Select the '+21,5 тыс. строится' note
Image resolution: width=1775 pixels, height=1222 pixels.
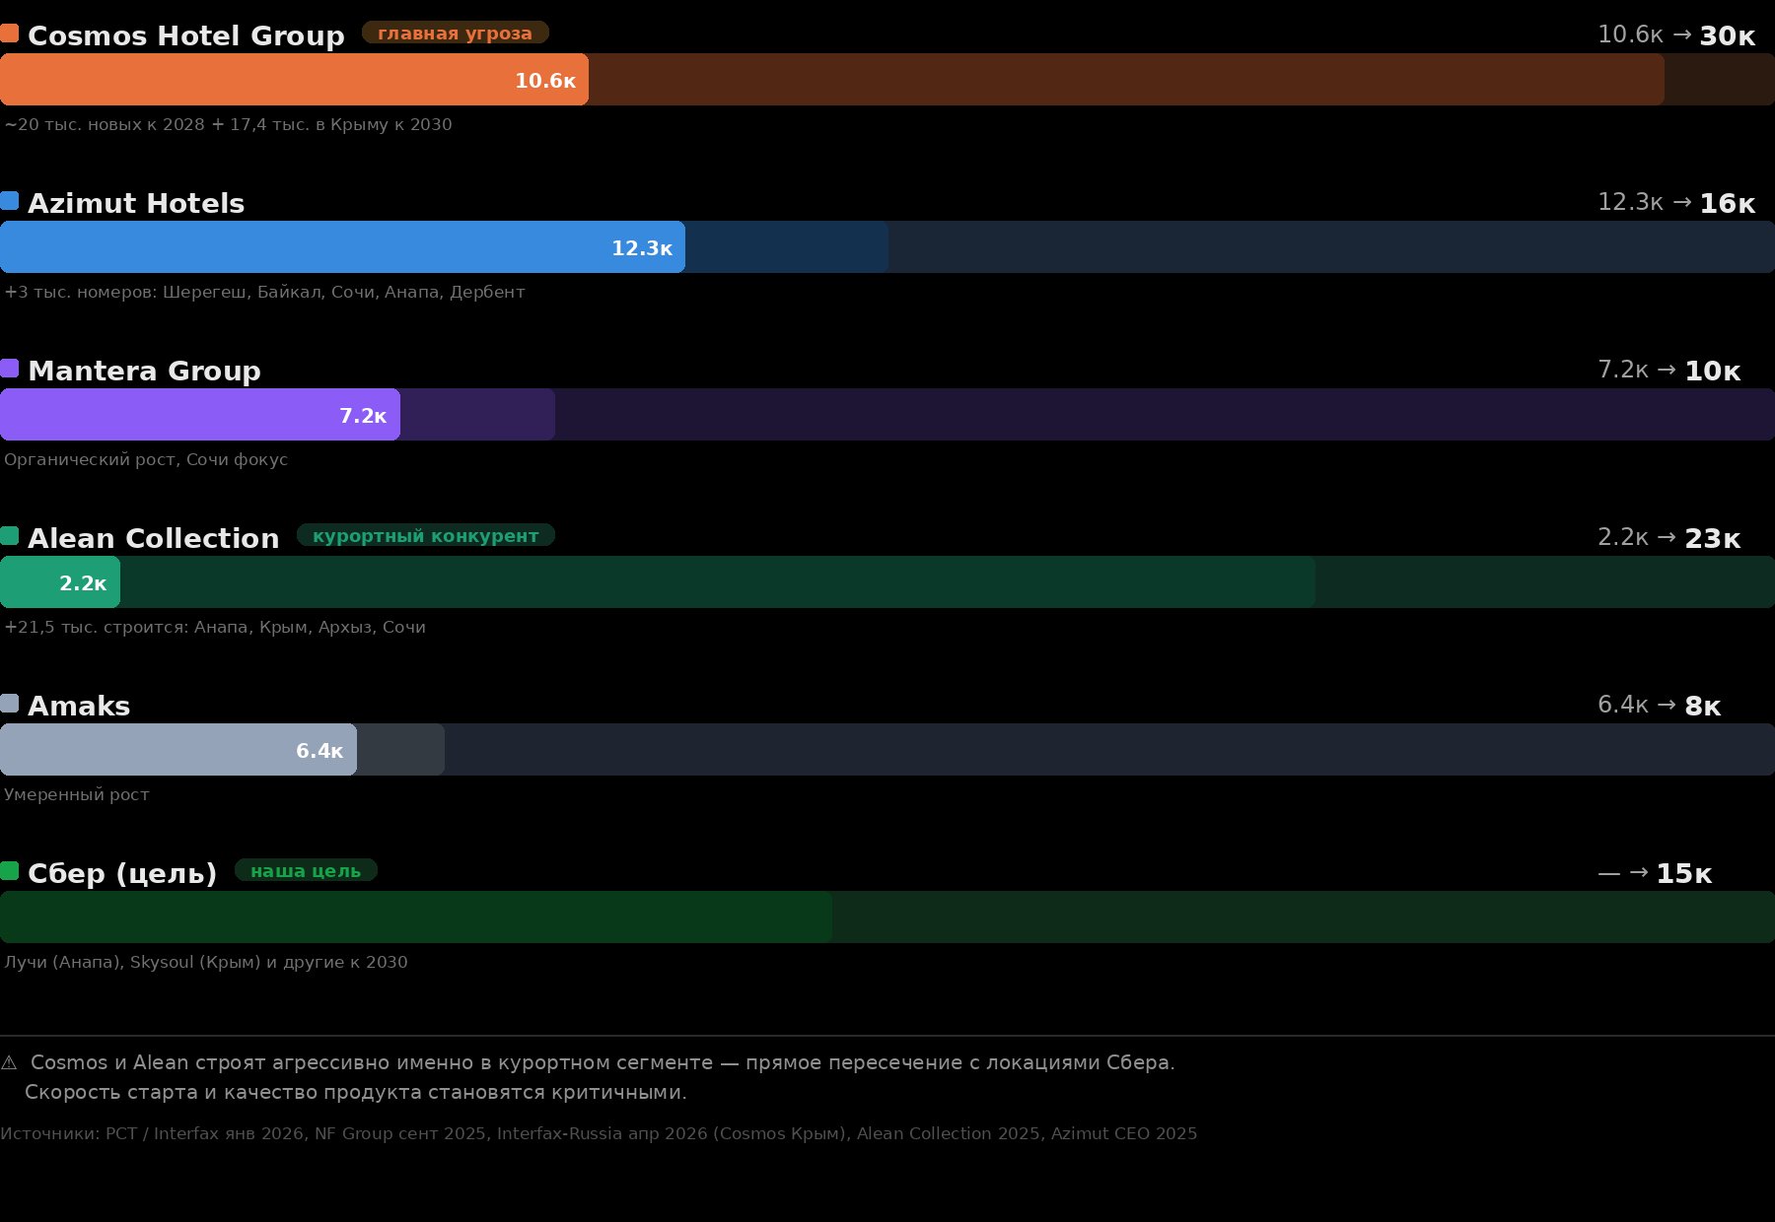click(x=215, y=628)
